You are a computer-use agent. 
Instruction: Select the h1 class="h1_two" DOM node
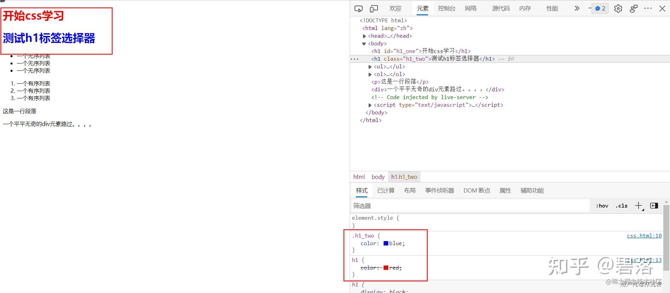click(433, 59)
